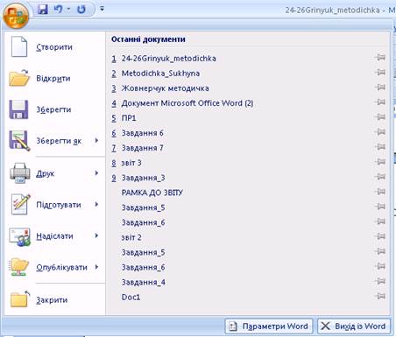Click the Undo arrow icon
The image size is (396, 337).
click(x=58, y=10)
